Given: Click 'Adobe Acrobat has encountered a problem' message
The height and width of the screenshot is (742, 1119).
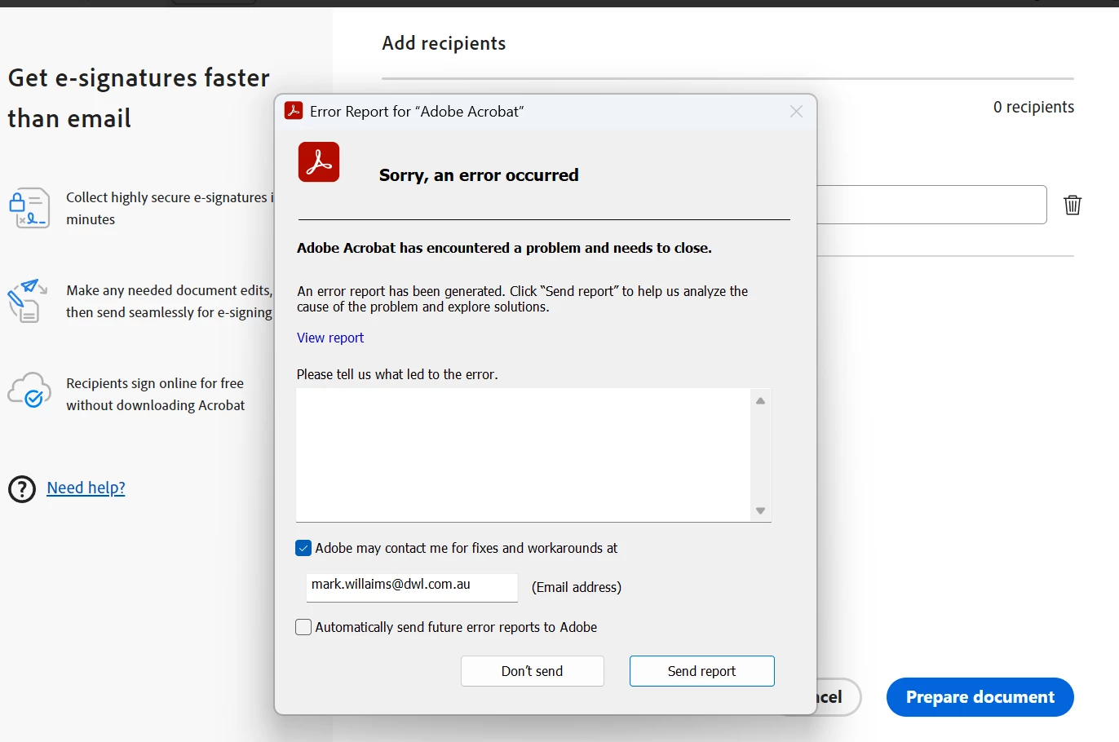Looking at the screenshot, I should click(x=504, y=248).
